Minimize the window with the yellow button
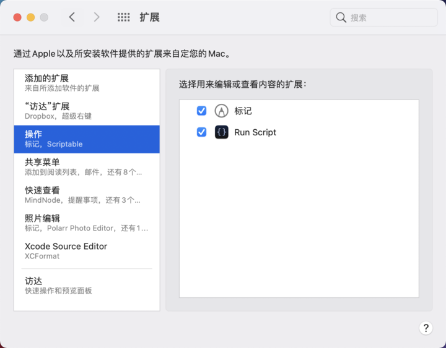This screenshot has height=348, width=446. coord(31,17)
